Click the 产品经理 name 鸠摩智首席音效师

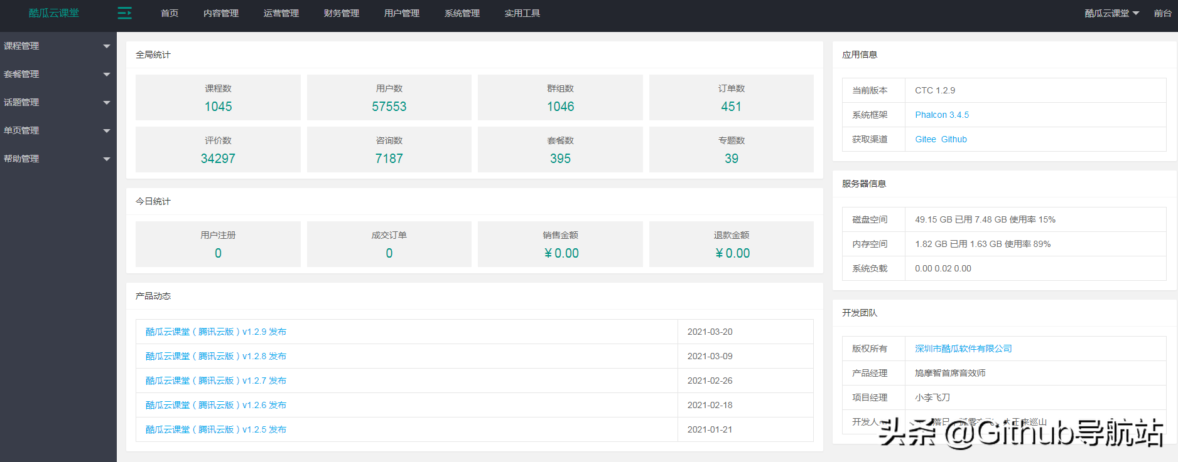click(950, 373)
